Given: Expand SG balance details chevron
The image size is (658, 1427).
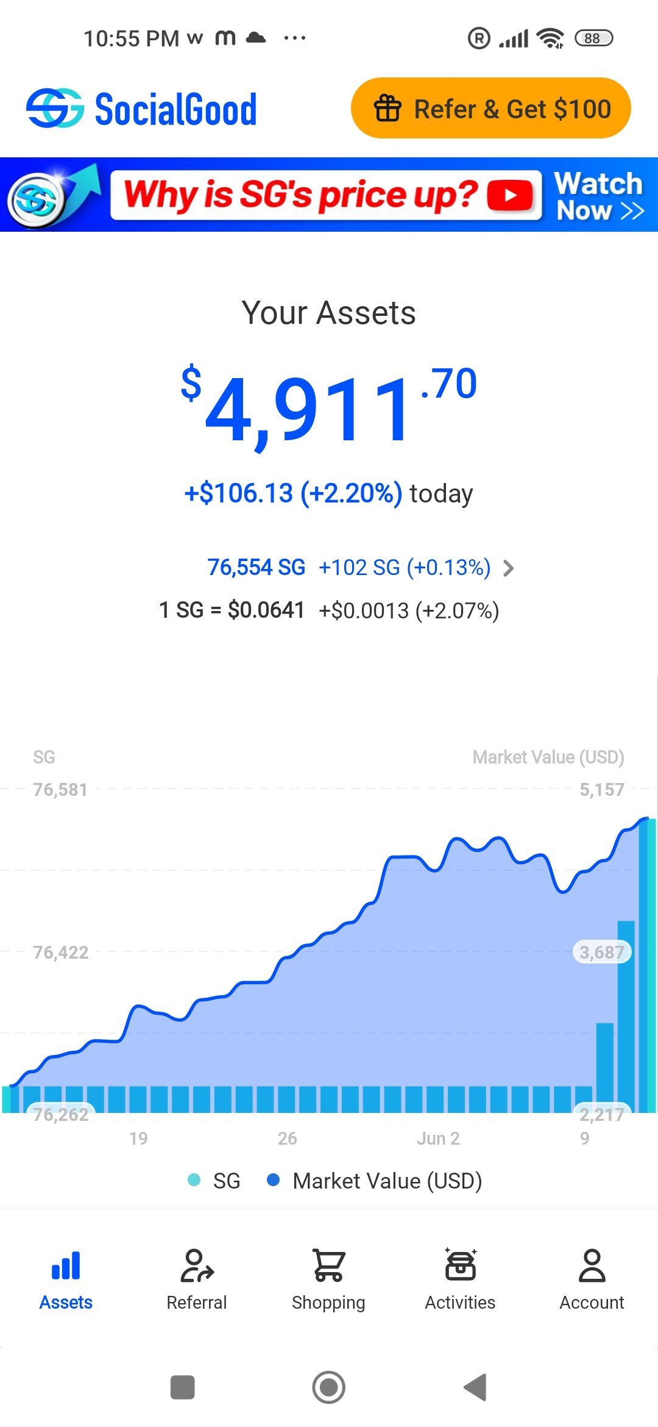Looking at the screenshot, I should (x=509, y=568).
